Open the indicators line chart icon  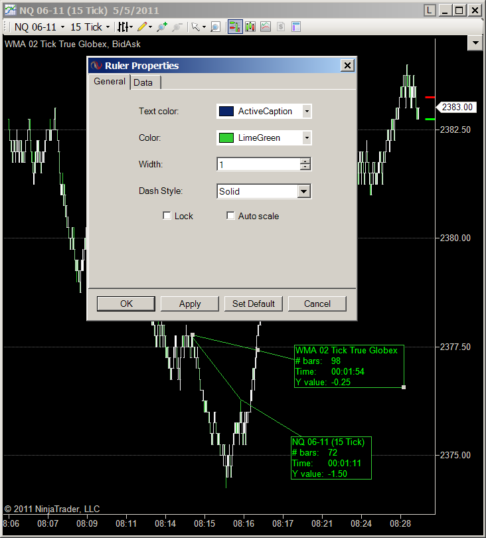pos(266,27)
